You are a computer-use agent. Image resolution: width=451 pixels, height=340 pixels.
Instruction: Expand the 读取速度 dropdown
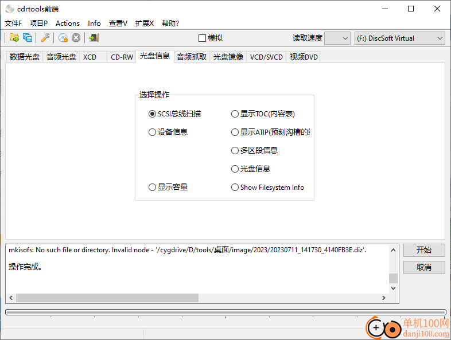(x=337, y=38)
